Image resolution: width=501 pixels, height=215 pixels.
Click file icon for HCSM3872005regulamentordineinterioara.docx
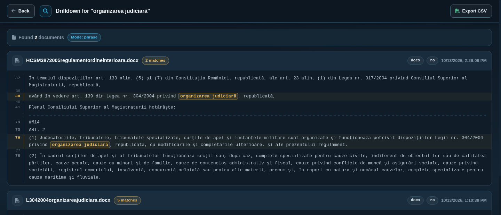coord(17,61)
